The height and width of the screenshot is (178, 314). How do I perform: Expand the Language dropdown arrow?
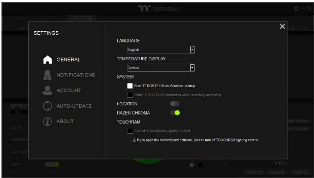point(192,50)
